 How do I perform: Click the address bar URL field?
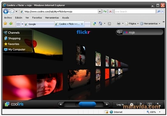click(x=59, y=11)
